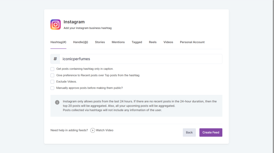
Task: Switch to the Handle(@) tab
Action: 81,42
